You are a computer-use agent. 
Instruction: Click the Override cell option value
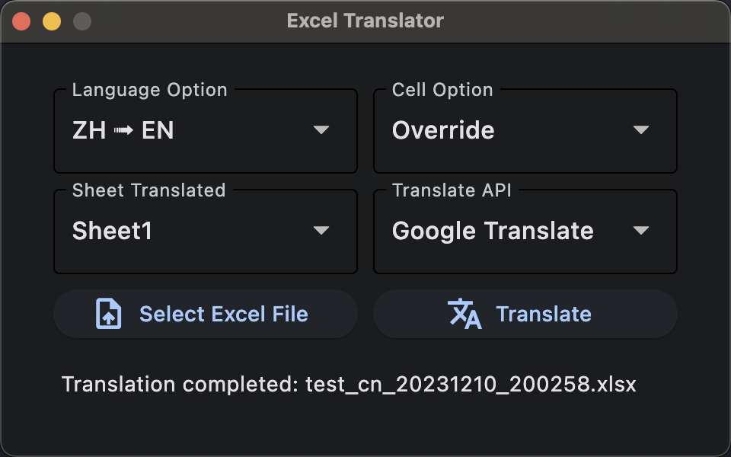443,130
